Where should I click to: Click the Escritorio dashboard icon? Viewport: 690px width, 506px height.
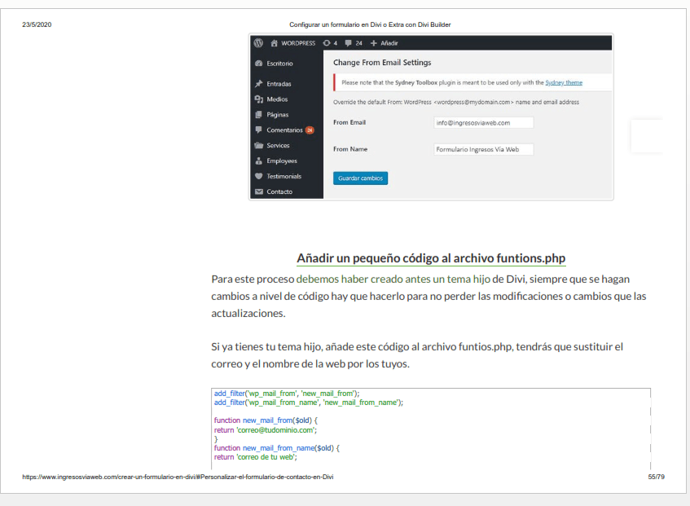pos(259,64)
